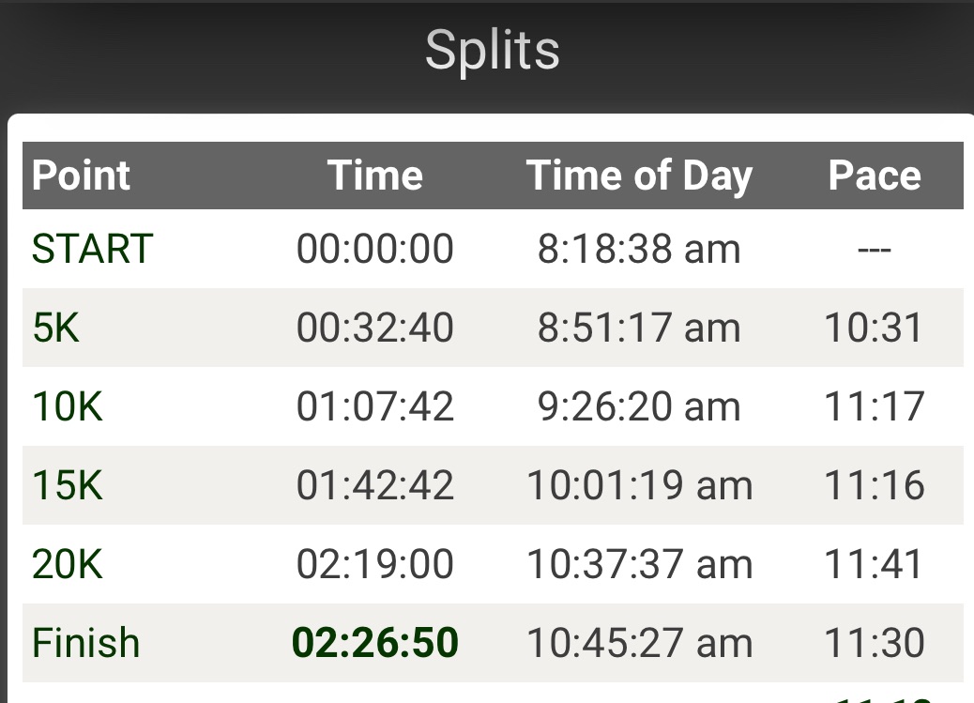Select the Finish split point label

85,643
